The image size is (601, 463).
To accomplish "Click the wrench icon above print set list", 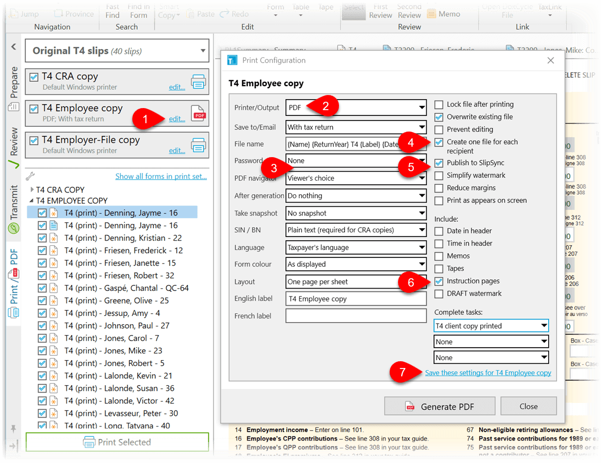I will tap(30, 176).
